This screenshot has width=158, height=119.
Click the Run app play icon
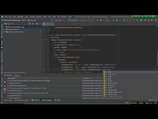click(x=97, y=20)
